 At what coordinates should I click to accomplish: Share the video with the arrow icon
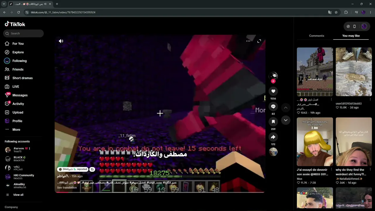(x=273, y=137)
